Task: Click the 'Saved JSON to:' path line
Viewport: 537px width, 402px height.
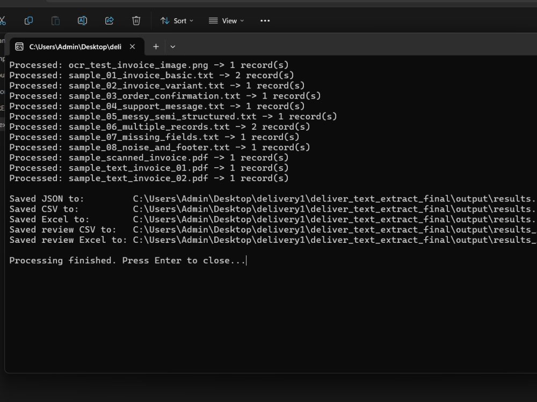Action: click(x=273, y=199)
